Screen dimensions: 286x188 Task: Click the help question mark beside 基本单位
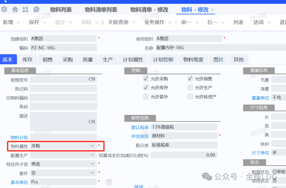coord(109,182)
